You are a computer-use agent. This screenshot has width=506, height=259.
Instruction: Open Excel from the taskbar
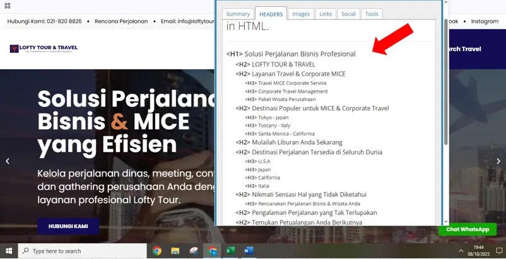point(230,251)
